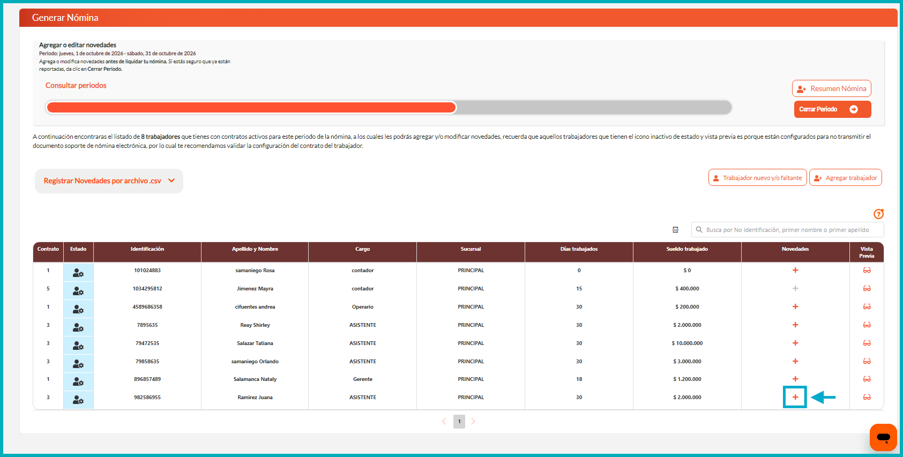Open the chat support widget
This screenshot has height=457, width=903.
pyautogui.click(x=883, y=437)
